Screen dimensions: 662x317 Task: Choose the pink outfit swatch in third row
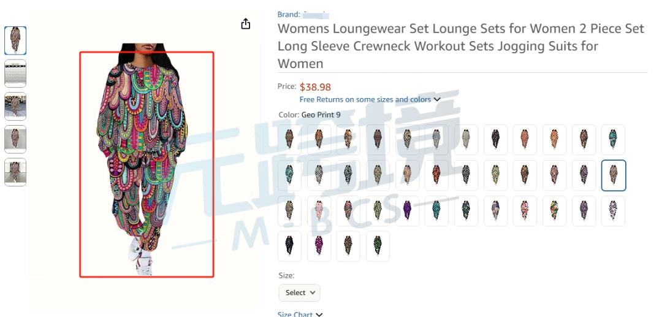319,211
